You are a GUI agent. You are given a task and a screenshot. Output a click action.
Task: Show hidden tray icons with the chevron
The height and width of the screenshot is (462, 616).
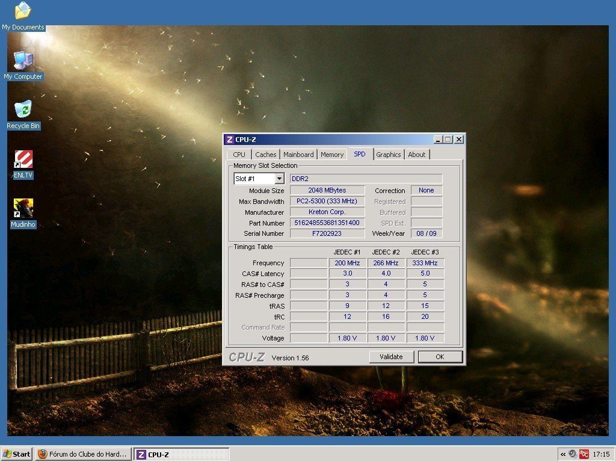[x=563, y=455]
